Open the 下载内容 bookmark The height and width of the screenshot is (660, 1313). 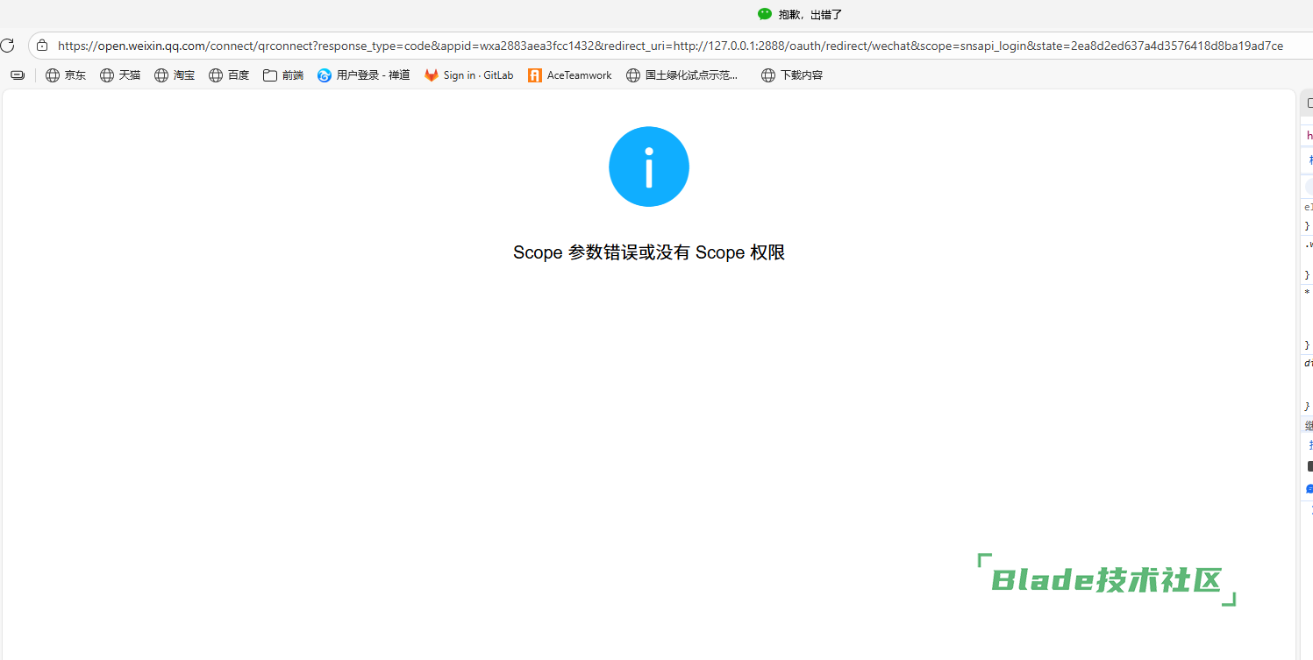tap(792, 75)
